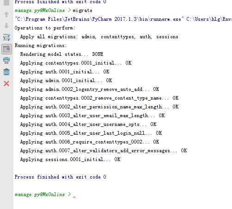Click the runnerw.exe command path line
This screenshot has width=232, height=209.
coord(123,19)
